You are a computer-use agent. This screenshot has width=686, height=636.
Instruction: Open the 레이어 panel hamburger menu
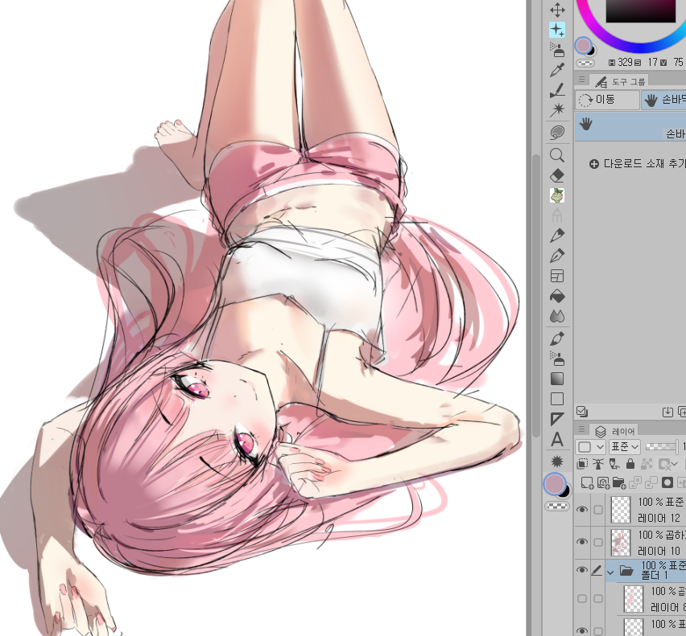[581, 429]
